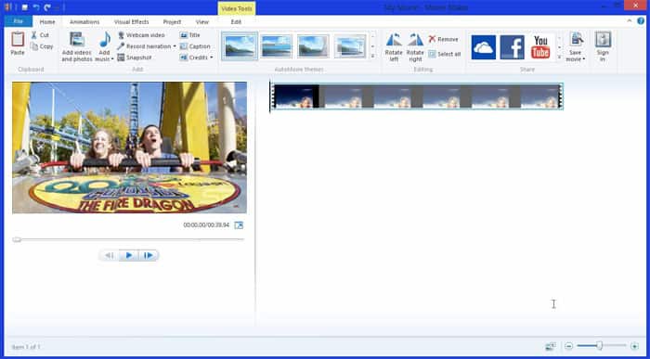
Task: Start Webcam video capture
Action: pyautogui.click(x=141, y=35)
